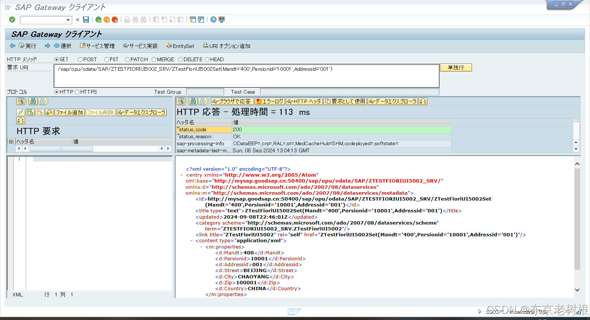Screen dimensions: 590x320
Task: Click the icon below the request pane's pencil
Action: [x=21, y=120]
